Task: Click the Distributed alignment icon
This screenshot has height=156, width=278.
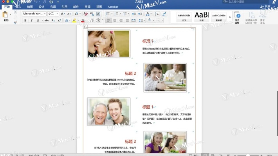Action: 134,21
